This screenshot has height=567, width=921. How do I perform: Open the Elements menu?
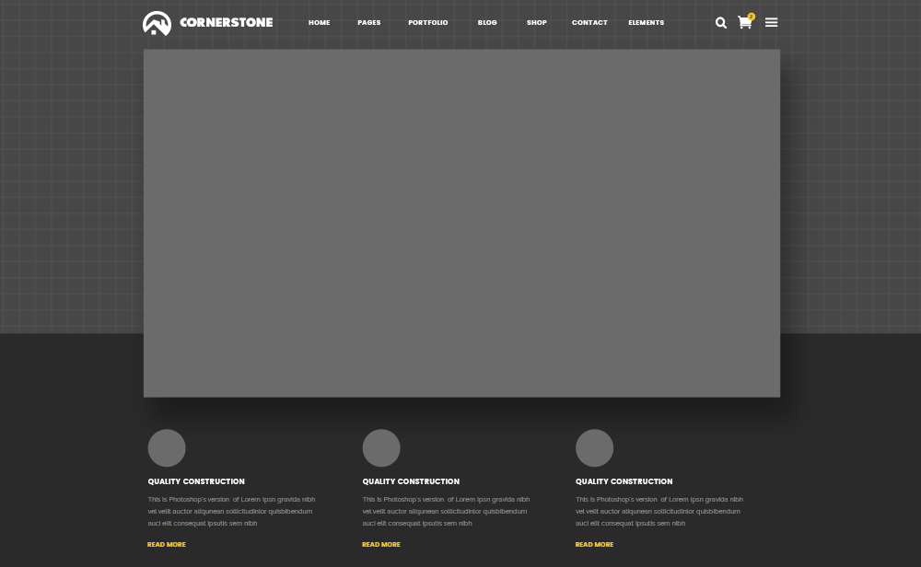coord(646,23)
